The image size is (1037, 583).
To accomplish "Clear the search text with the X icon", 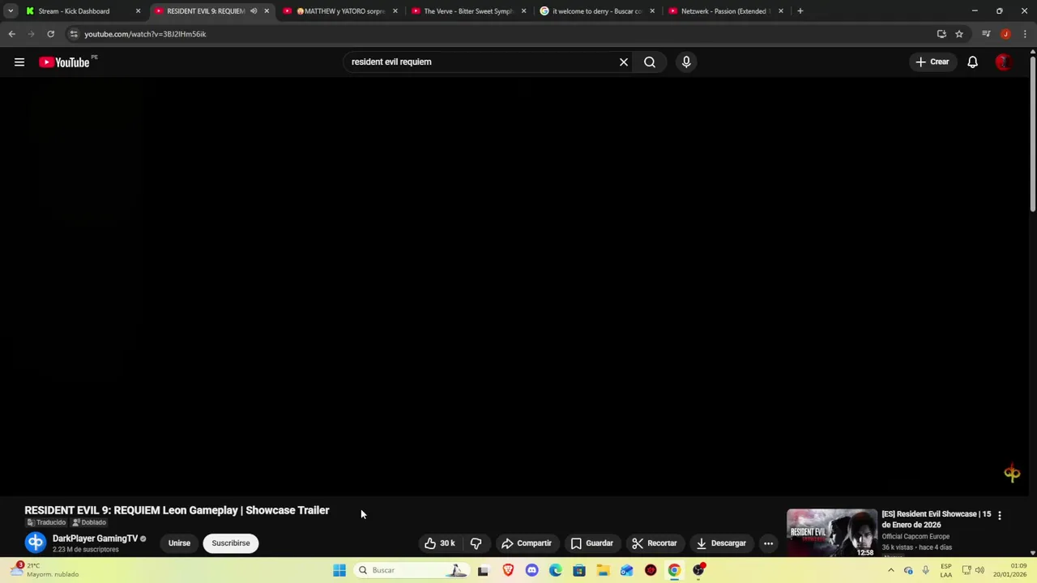I will point(624,62).
